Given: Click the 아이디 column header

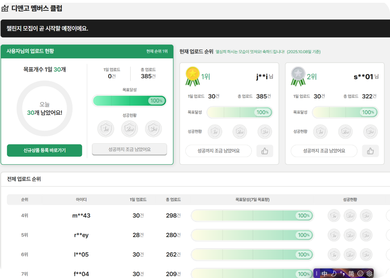Looking at the screenshot, I should (x=81, y=200).
